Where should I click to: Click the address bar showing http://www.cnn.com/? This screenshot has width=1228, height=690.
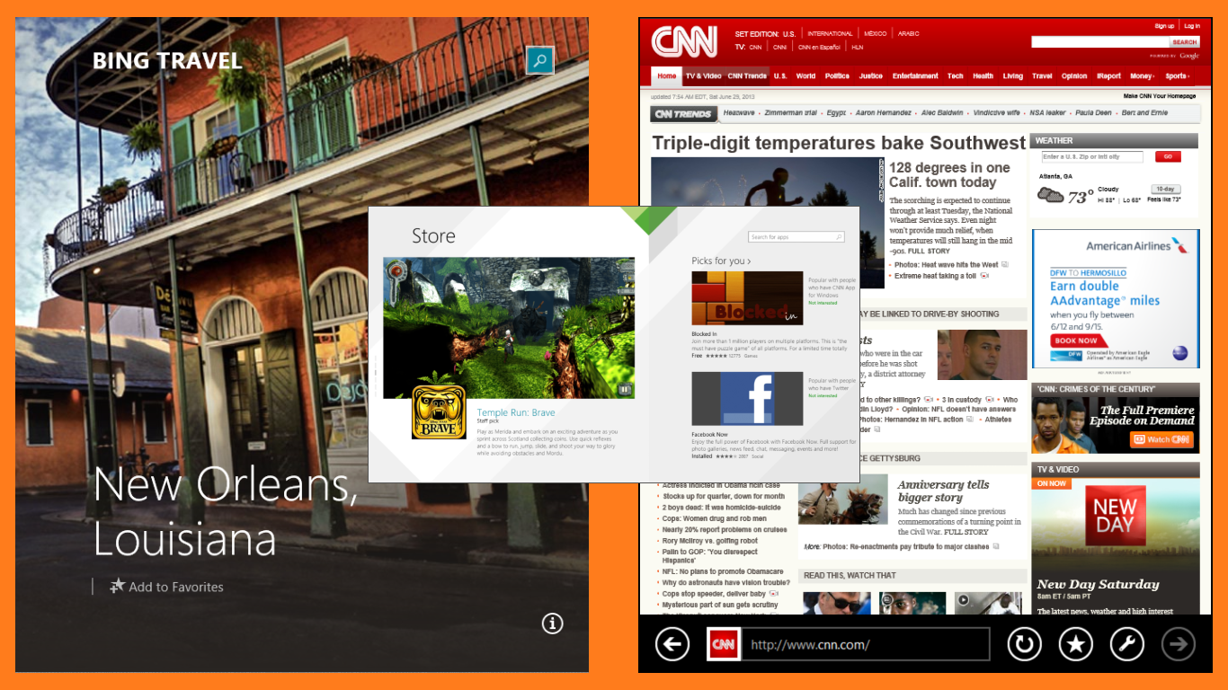click(864, 644)
